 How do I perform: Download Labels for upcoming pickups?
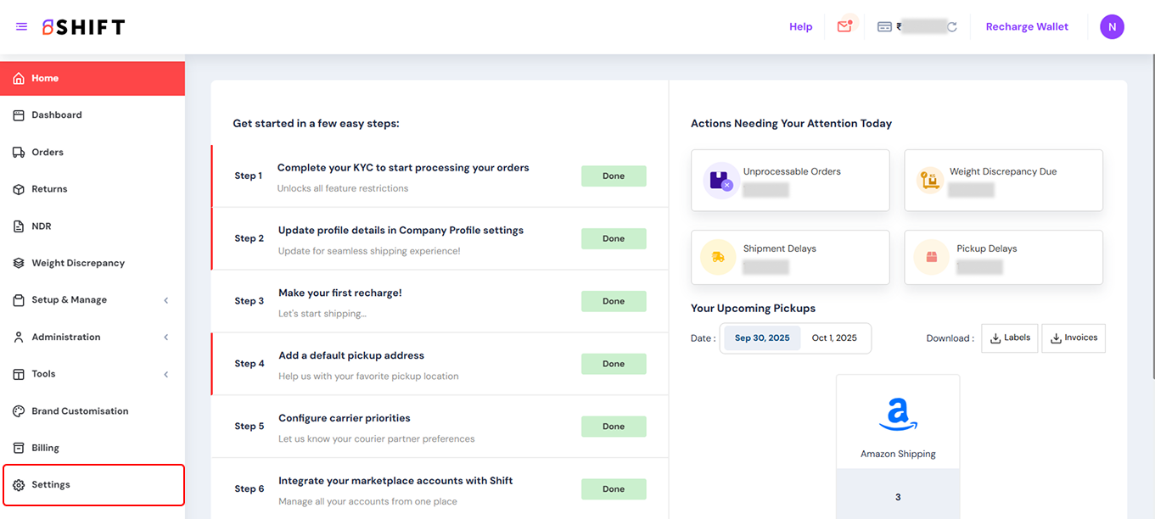pyautogui.click(x=1010, y=338)
